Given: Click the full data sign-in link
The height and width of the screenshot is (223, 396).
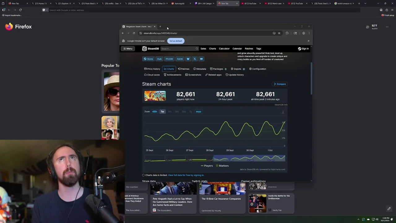Looking at the screenshot, I should [186, 175].
